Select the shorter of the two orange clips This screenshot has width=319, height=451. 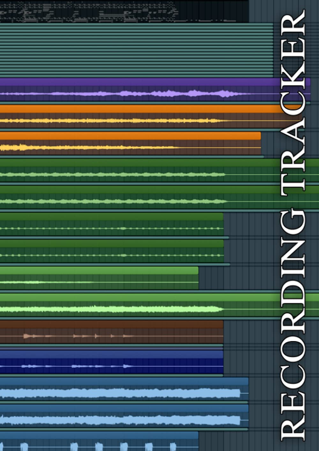pyautogui.click(x=130, y=144)
